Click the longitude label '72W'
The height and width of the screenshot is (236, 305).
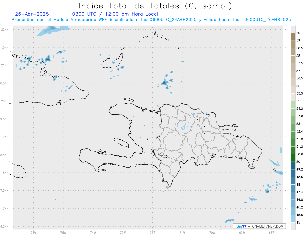pos(152,233)
